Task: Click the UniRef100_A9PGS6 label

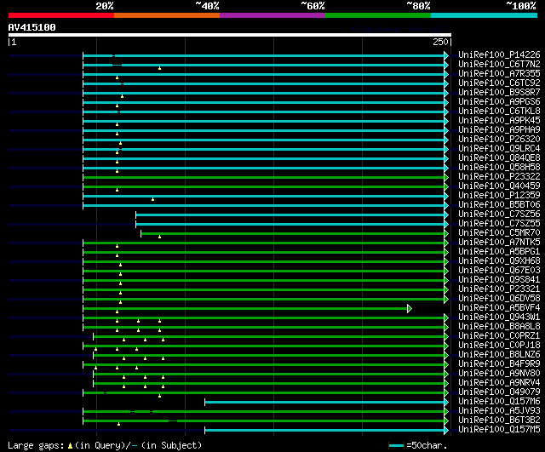Action: pyautogui.click(x=499, y=102)
